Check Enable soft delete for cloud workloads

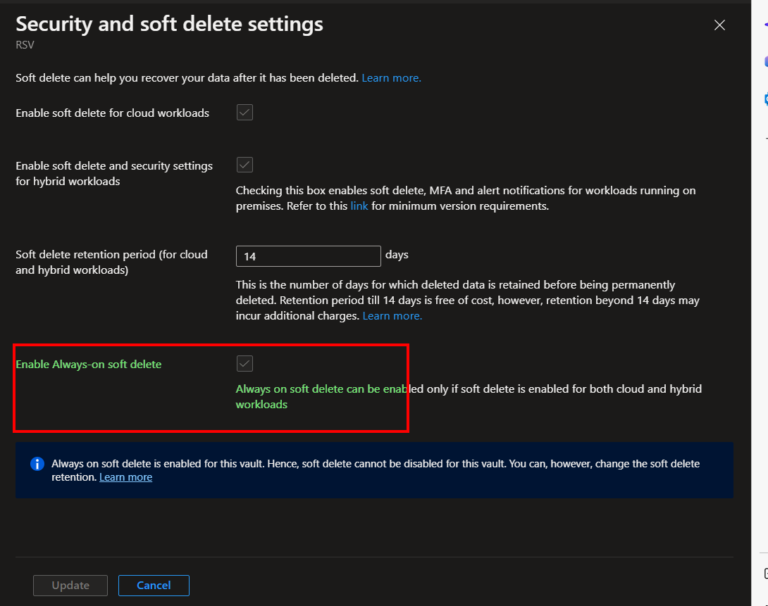(244, 112)
